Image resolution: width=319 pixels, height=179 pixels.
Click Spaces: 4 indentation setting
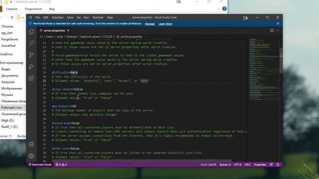[225, 165]
